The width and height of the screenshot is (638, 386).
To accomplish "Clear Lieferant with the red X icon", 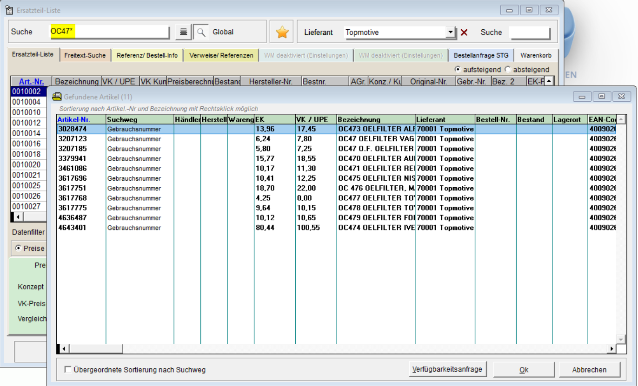I will (464, 32).
